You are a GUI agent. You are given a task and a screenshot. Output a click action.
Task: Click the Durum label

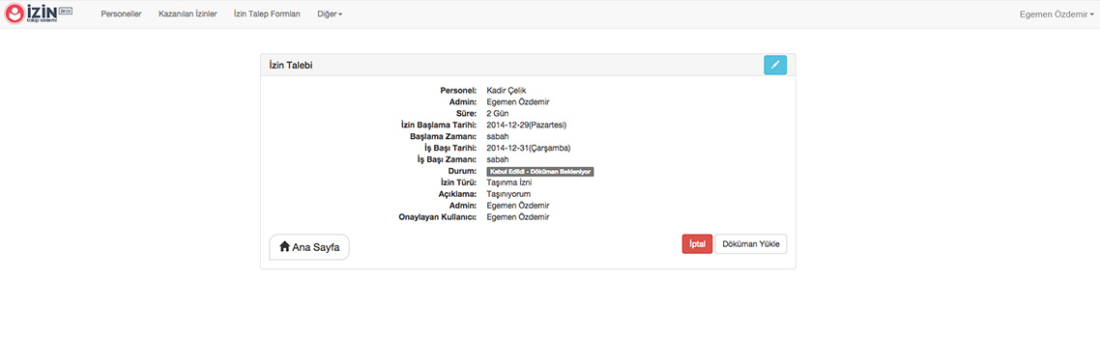pos(462,171)
